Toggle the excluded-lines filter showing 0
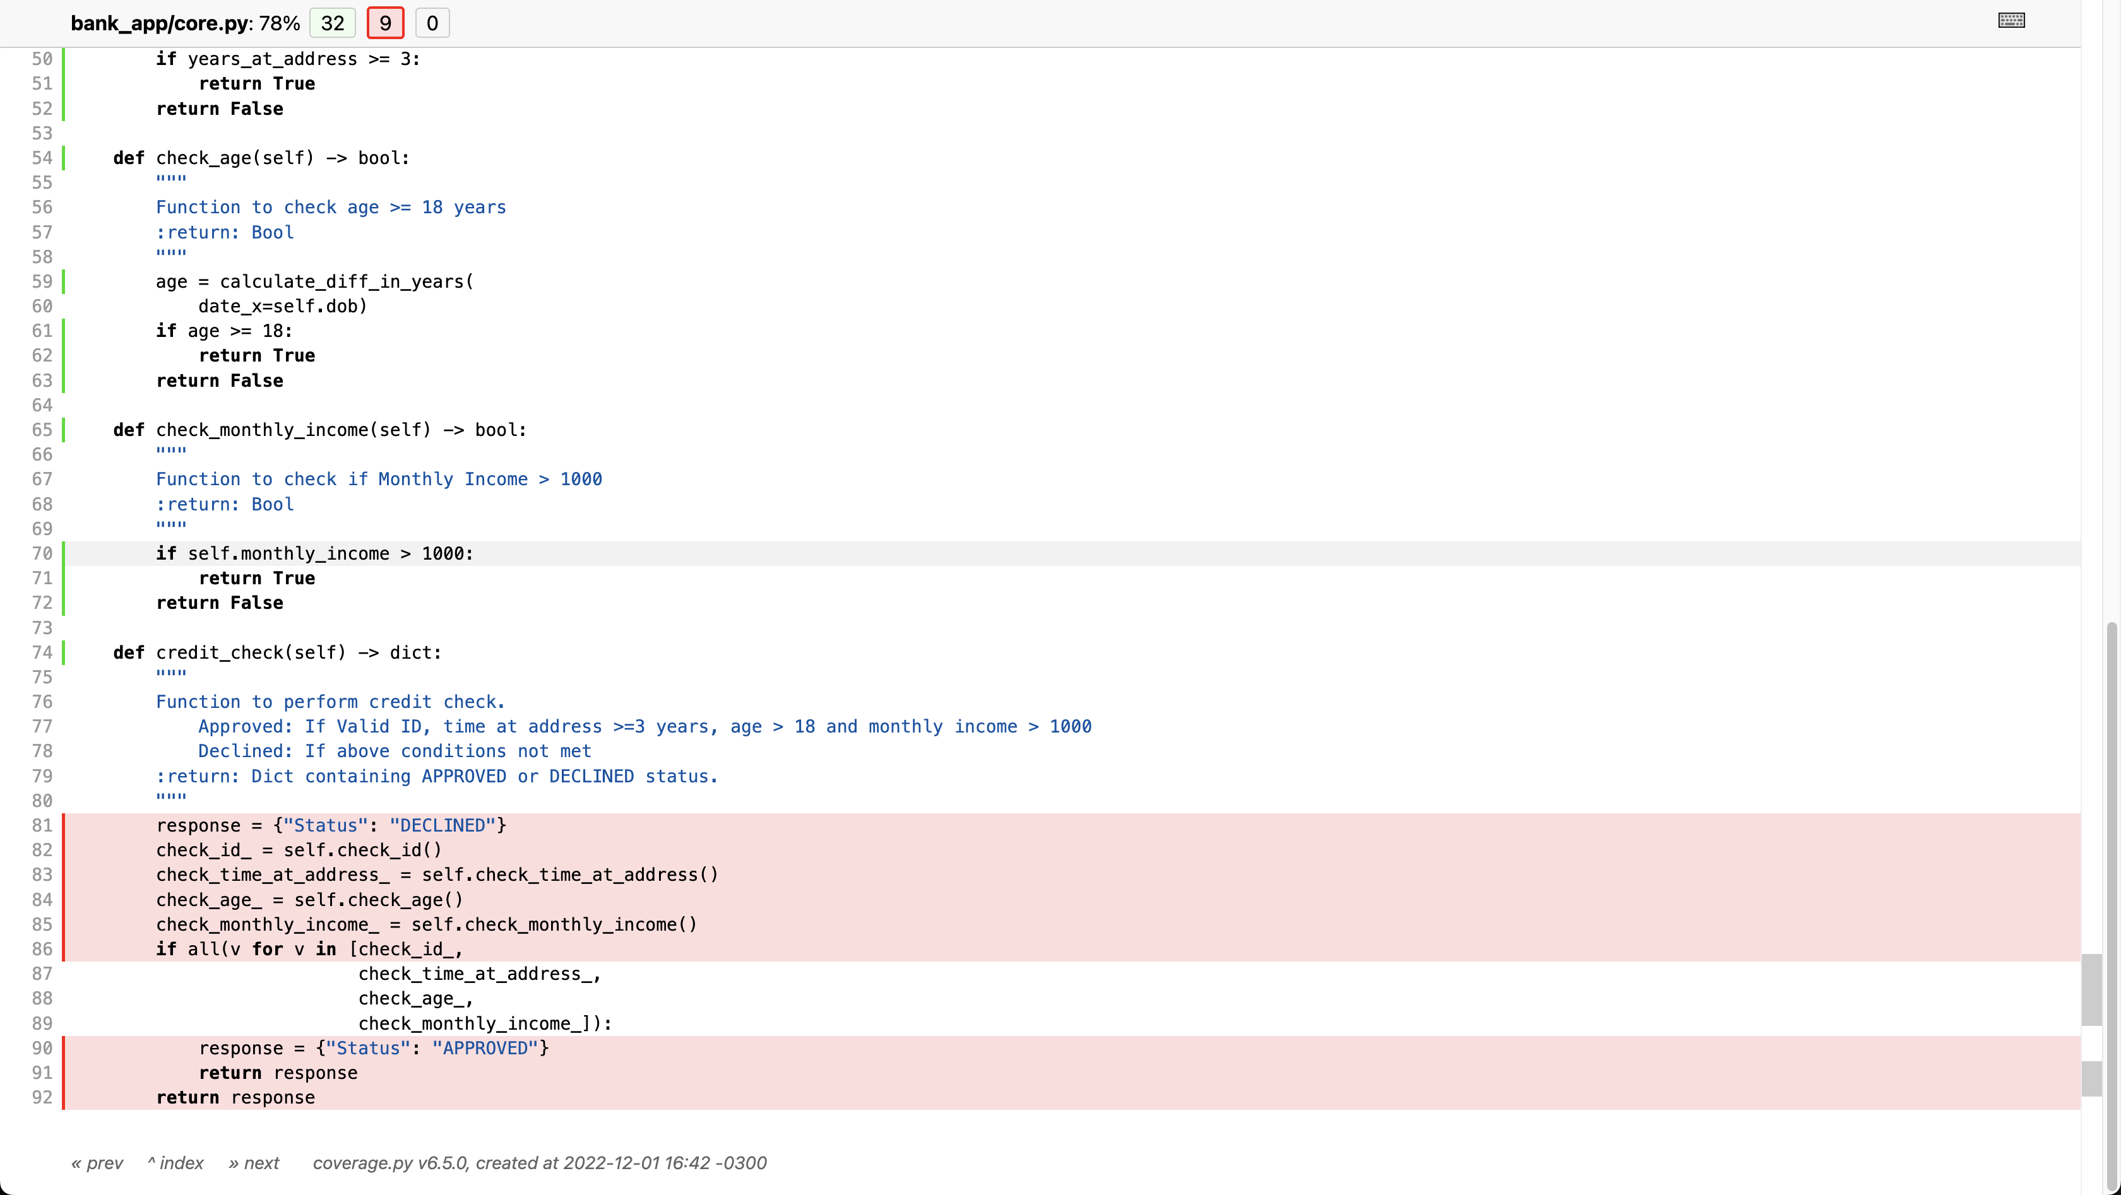The width and height of the screenshot is (2121, 1195). pos(432,22)
